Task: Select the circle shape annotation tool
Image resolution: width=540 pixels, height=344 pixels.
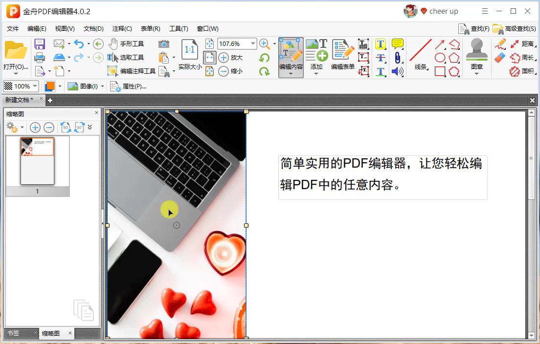Action: coord(440,59)
